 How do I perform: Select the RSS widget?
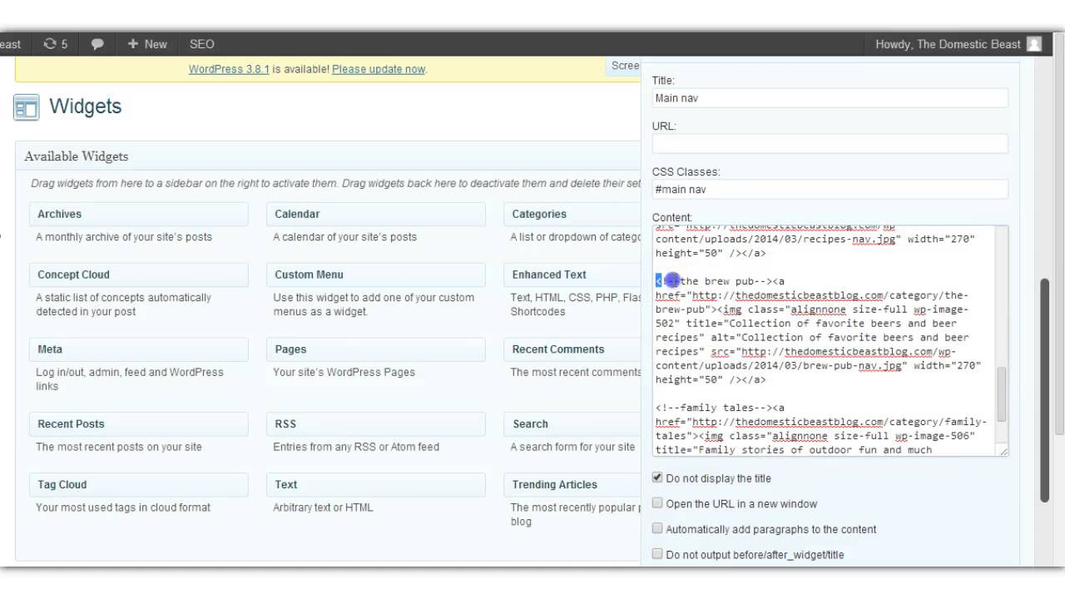pyautogui.click(x=376, y=424)
